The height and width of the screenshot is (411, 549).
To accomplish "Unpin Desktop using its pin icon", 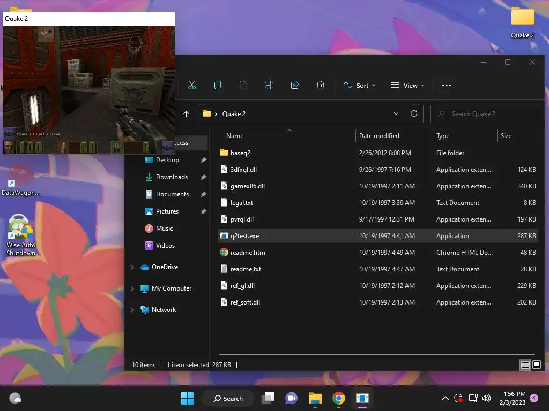I will coord(203,160).
